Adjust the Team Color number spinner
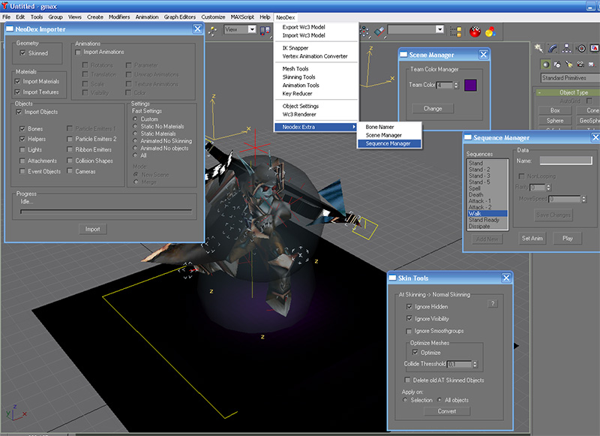The image size is (600, 436). click(x=456, y=85)
